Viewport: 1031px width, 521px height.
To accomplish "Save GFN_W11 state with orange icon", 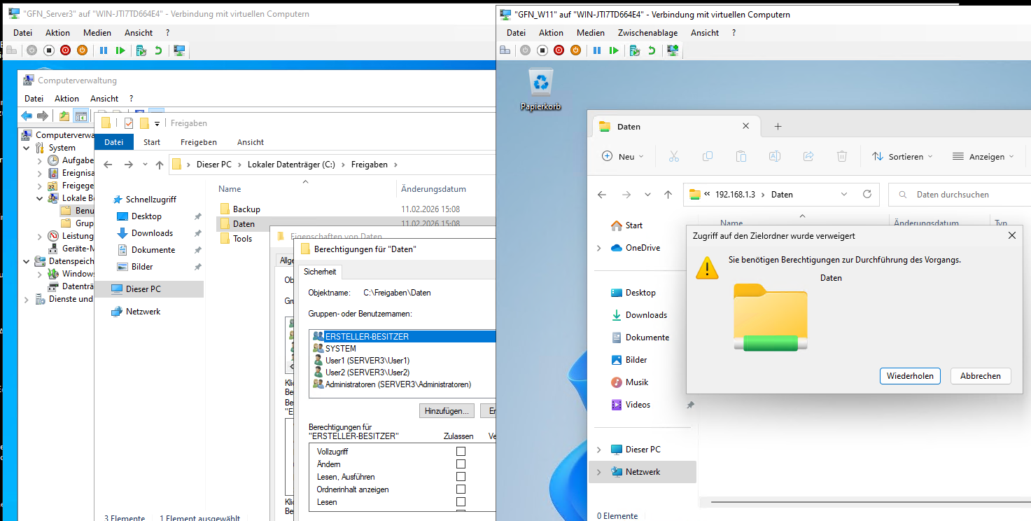I will [575, 50].
